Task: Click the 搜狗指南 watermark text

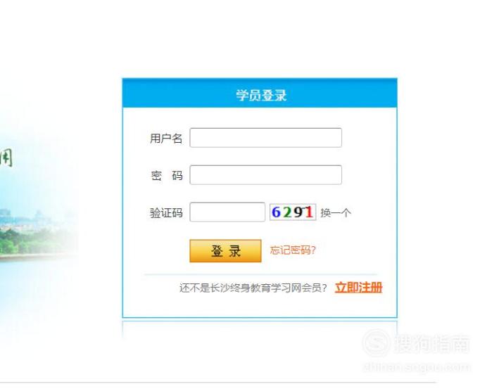Action: coord(431,344)
